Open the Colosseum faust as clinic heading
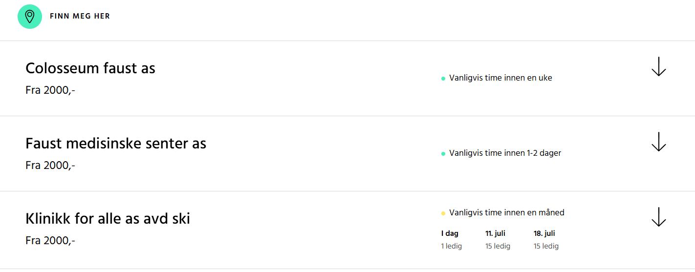695x272 pixels. [90, 68]
